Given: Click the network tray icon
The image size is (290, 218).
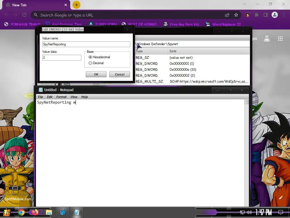Looking at the screenshot, I should tap(242, 212).
